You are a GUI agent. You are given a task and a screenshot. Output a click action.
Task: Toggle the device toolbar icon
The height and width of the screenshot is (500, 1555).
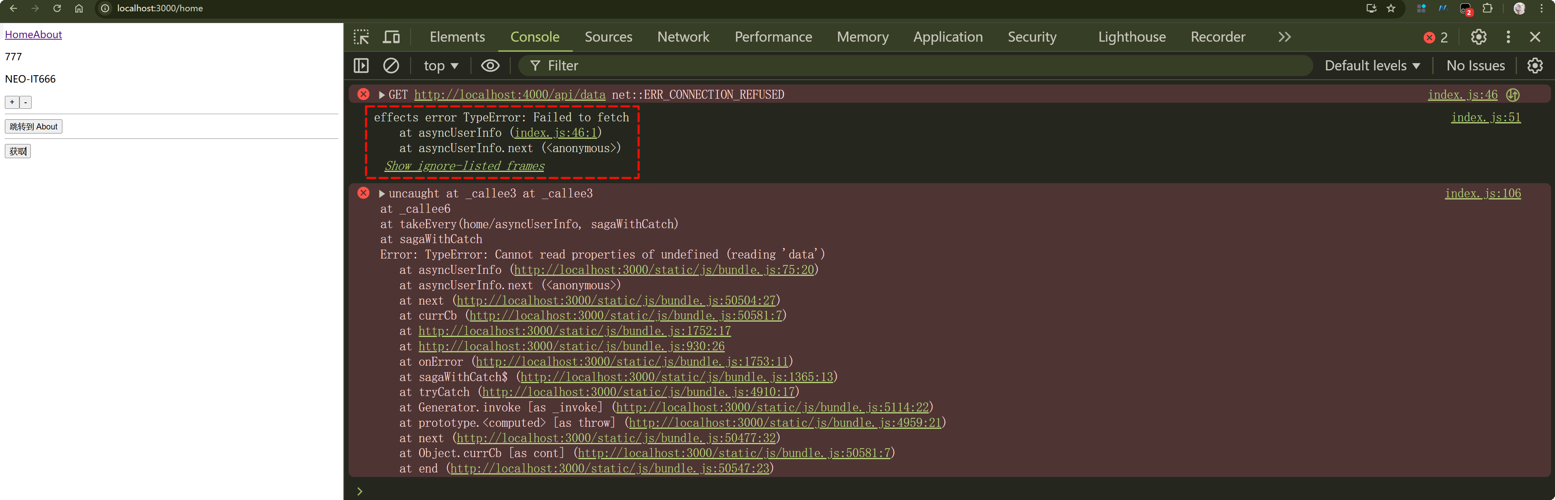click(x=392, y=37)
